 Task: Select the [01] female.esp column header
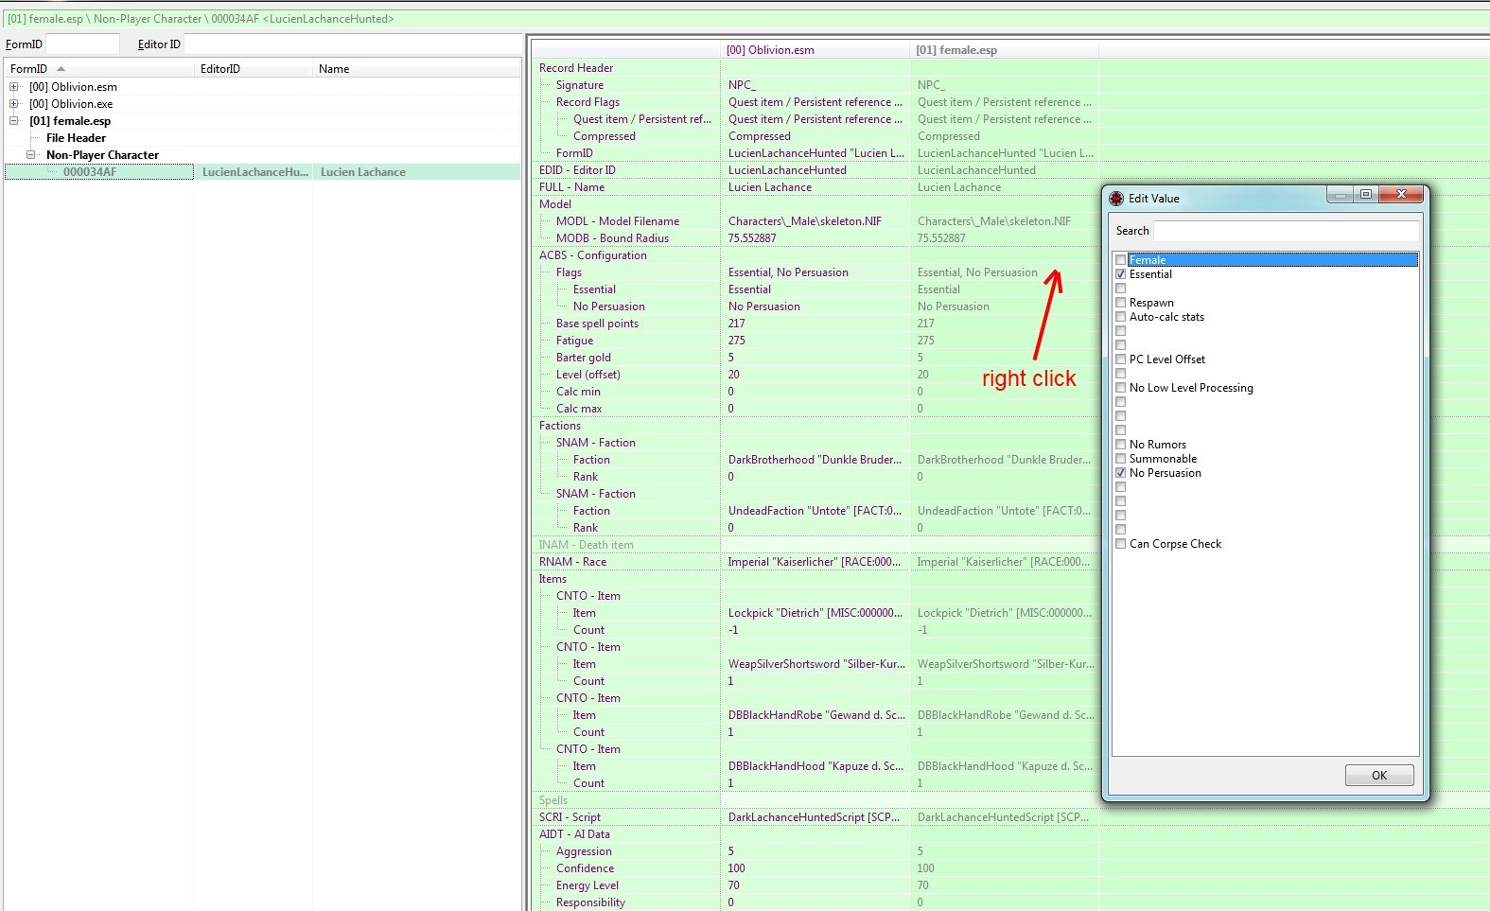tap(1004, 50)
